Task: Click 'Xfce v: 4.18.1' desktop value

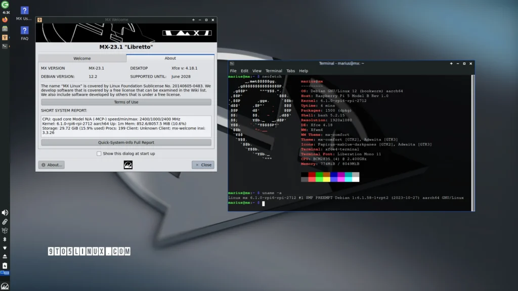Action: coord(184,68)
